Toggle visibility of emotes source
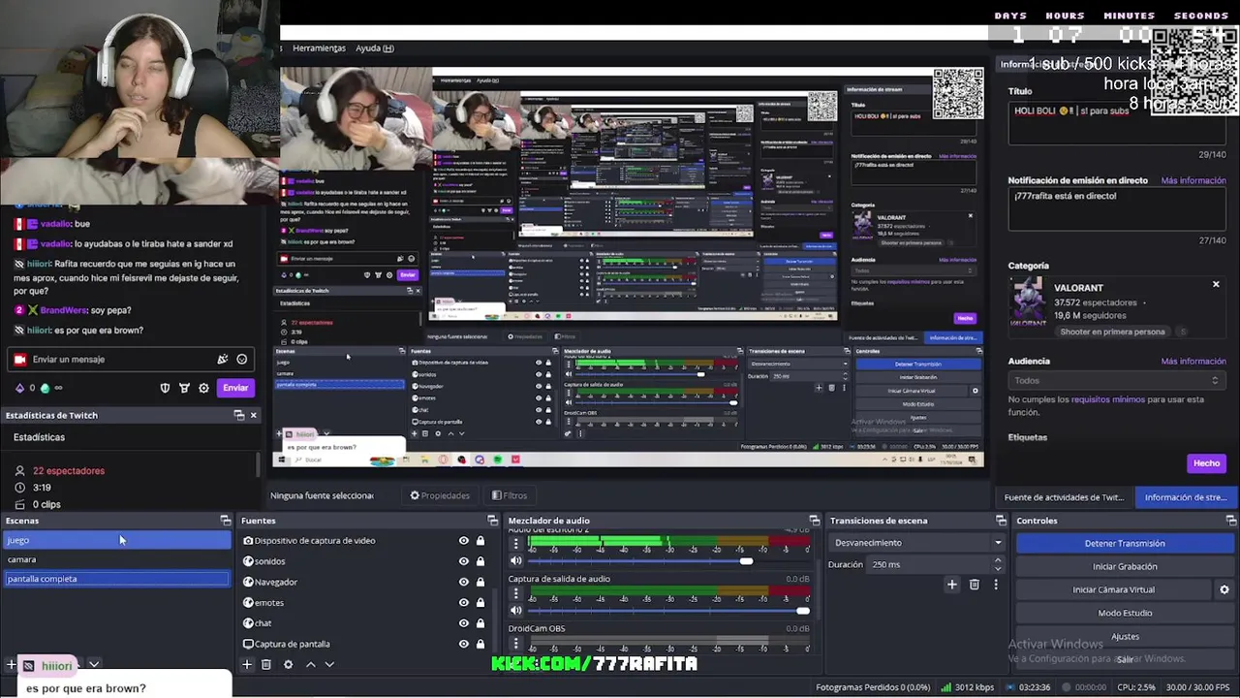 pyautogui.click(x=463, y=603)
